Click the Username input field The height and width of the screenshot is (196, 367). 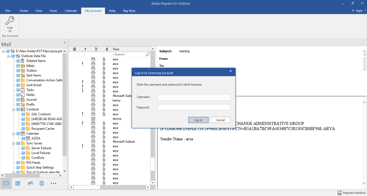[194, 97]
